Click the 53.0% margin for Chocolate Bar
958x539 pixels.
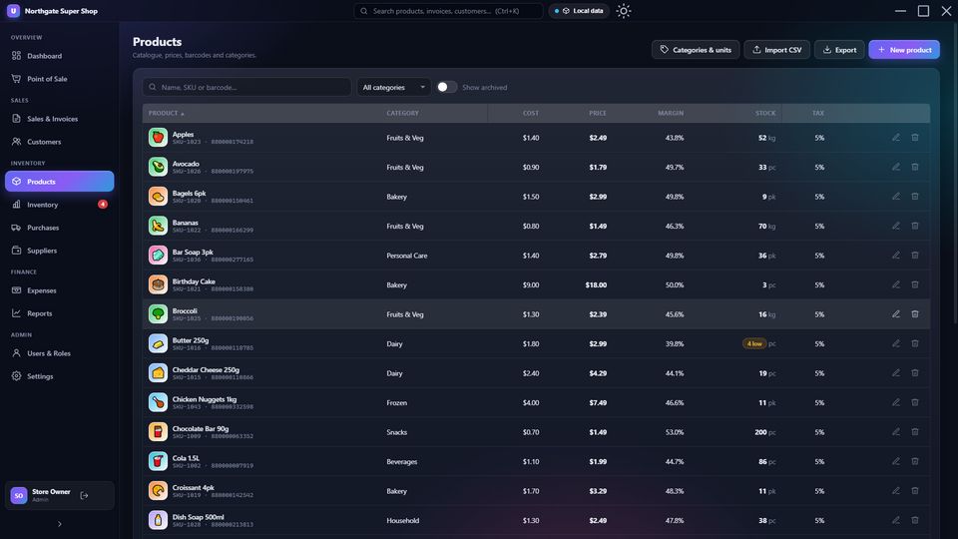tap(675, 432)
